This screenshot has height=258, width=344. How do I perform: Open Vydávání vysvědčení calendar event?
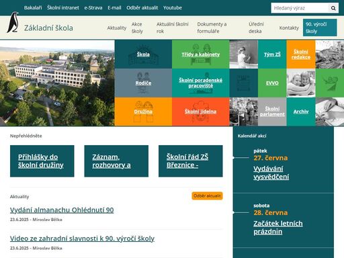[271, 173]
